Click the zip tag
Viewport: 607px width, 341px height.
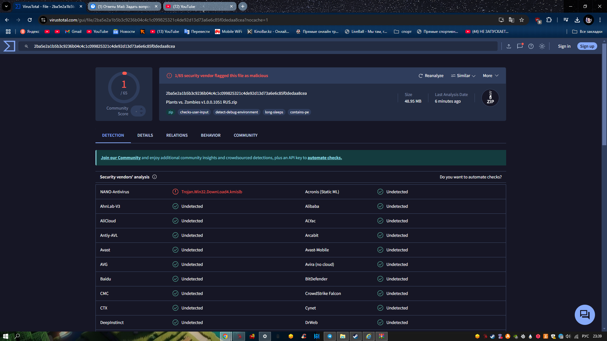tap(171, 112)
